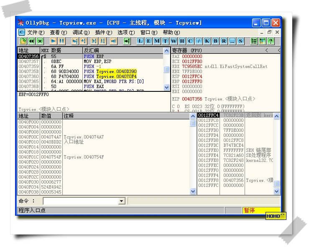The width and height of the screenshot is (309, 247).
Task: Click the 寄存器 (FPU) registers header
Action: [x=186, y=50]
